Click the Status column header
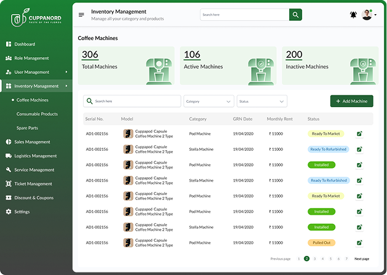 [x=313, y=119]
